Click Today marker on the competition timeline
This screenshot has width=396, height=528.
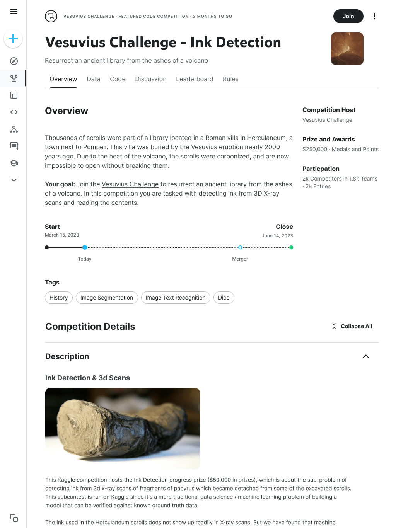click(85, 247)
